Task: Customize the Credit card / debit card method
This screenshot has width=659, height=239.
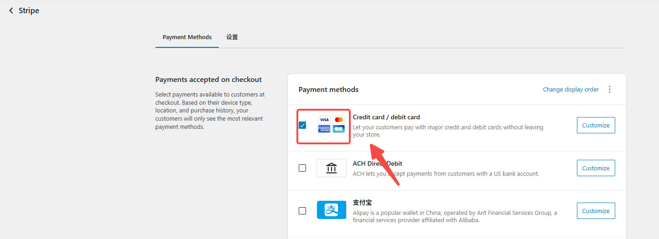Action: click(x=596, y=125)
